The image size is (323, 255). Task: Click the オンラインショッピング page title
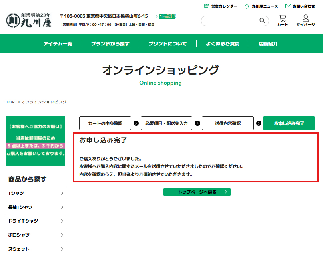160,70
